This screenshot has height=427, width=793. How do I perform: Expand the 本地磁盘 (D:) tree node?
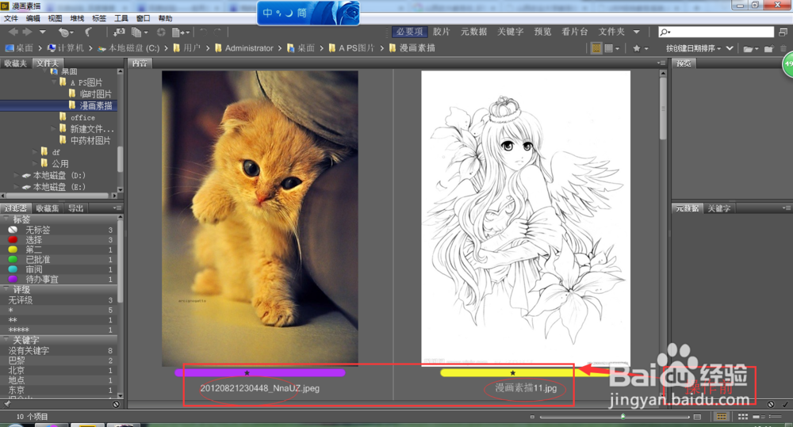point(17,175)
